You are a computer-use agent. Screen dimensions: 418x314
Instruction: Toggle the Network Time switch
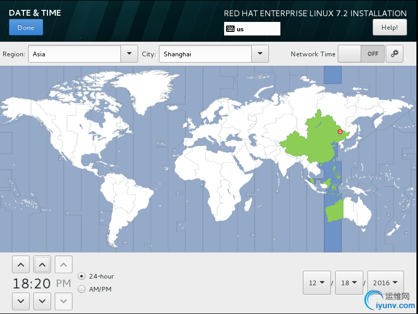(361, 54)
